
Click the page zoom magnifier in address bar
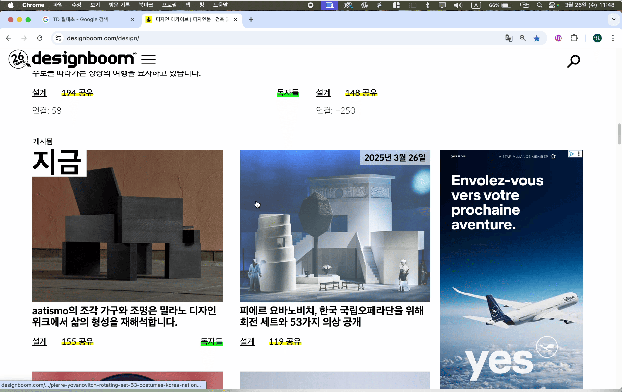click(x=523, y=38)
